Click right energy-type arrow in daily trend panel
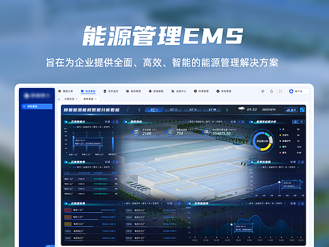 click(285, 203)
